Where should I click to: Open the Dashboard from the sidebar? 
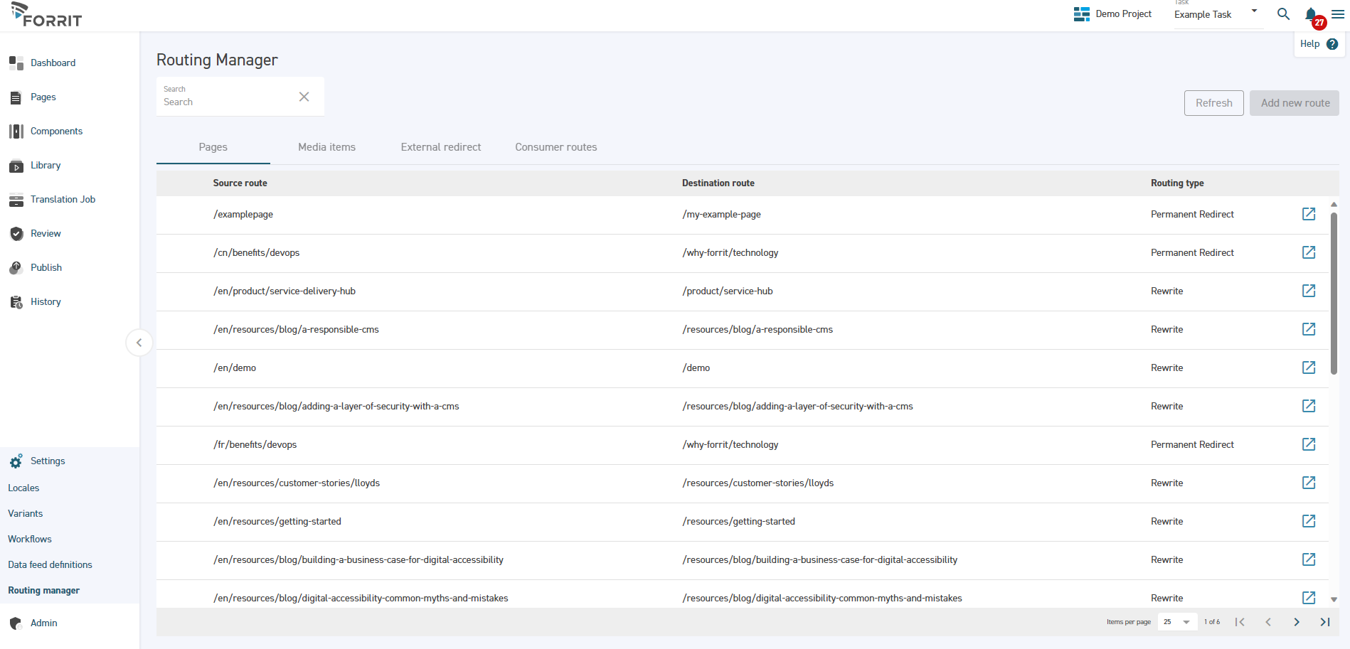tap(53, 63)
